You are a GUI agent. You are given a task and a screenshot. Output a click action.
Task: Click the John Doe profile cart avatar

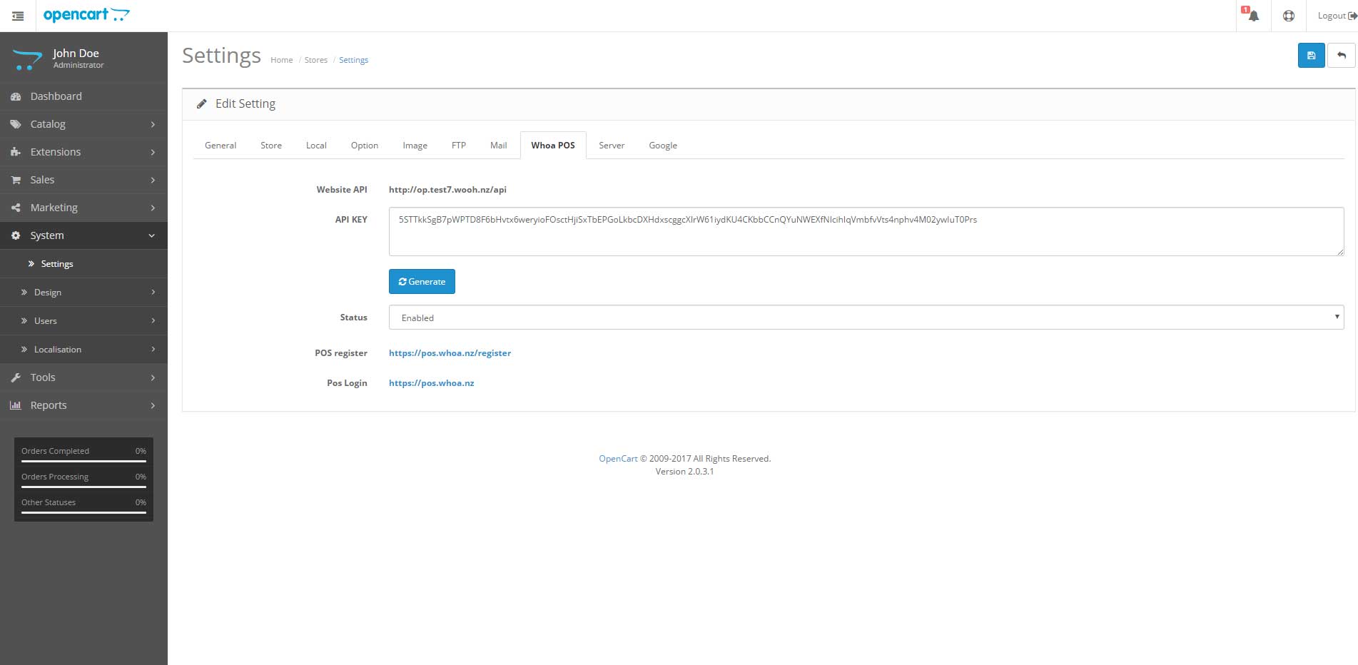[x=27, y=59]
